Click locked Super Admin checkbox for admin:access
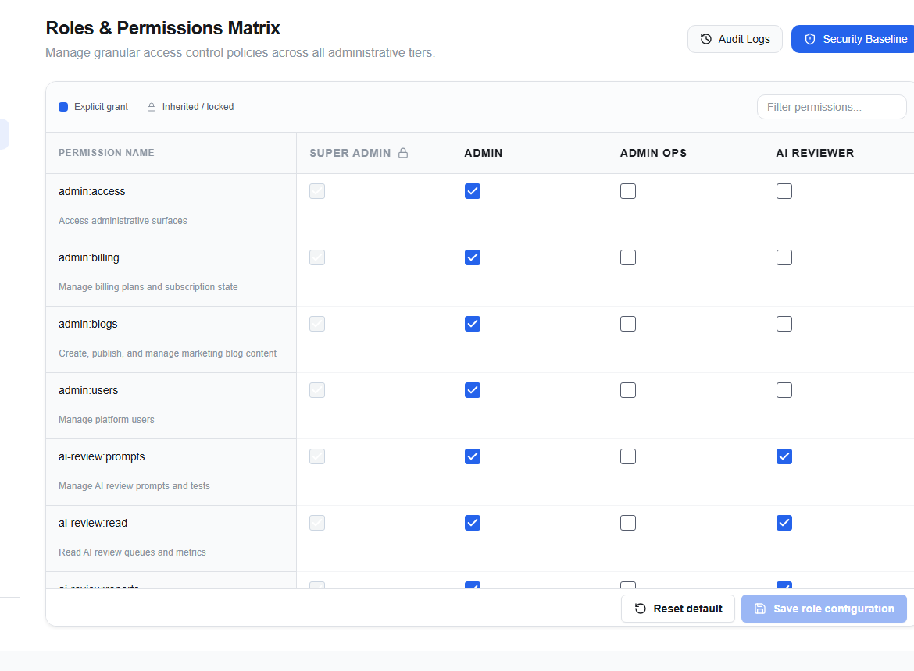The image size is (914, 671). [317, 191]
